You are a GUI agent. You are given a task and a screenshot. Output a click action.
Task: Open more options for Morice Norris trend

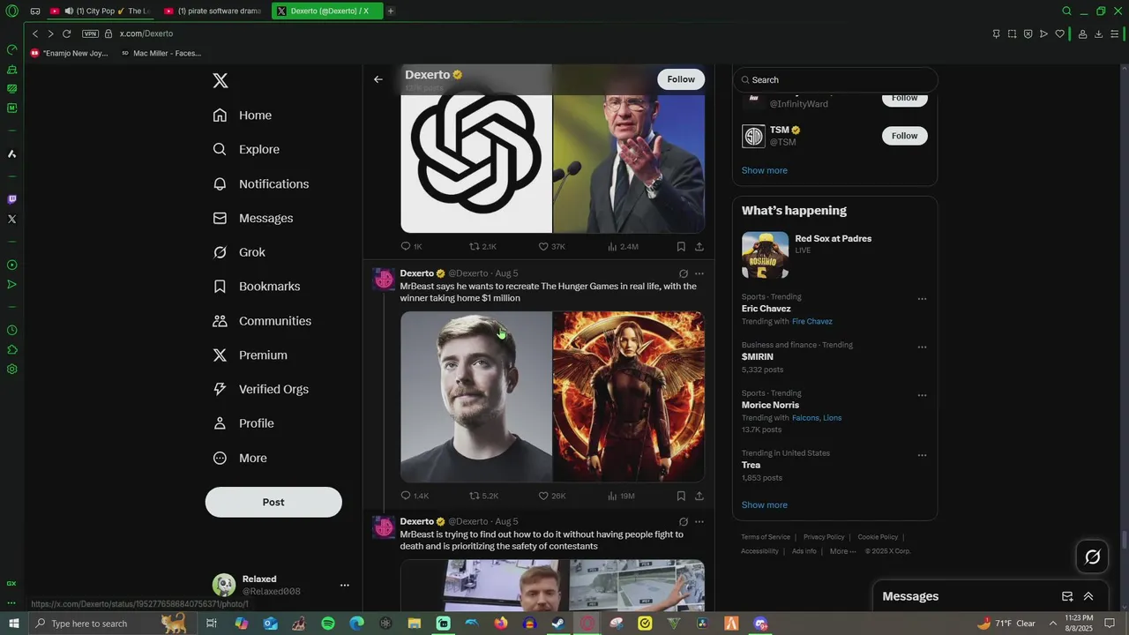click(x=922, y=395)
